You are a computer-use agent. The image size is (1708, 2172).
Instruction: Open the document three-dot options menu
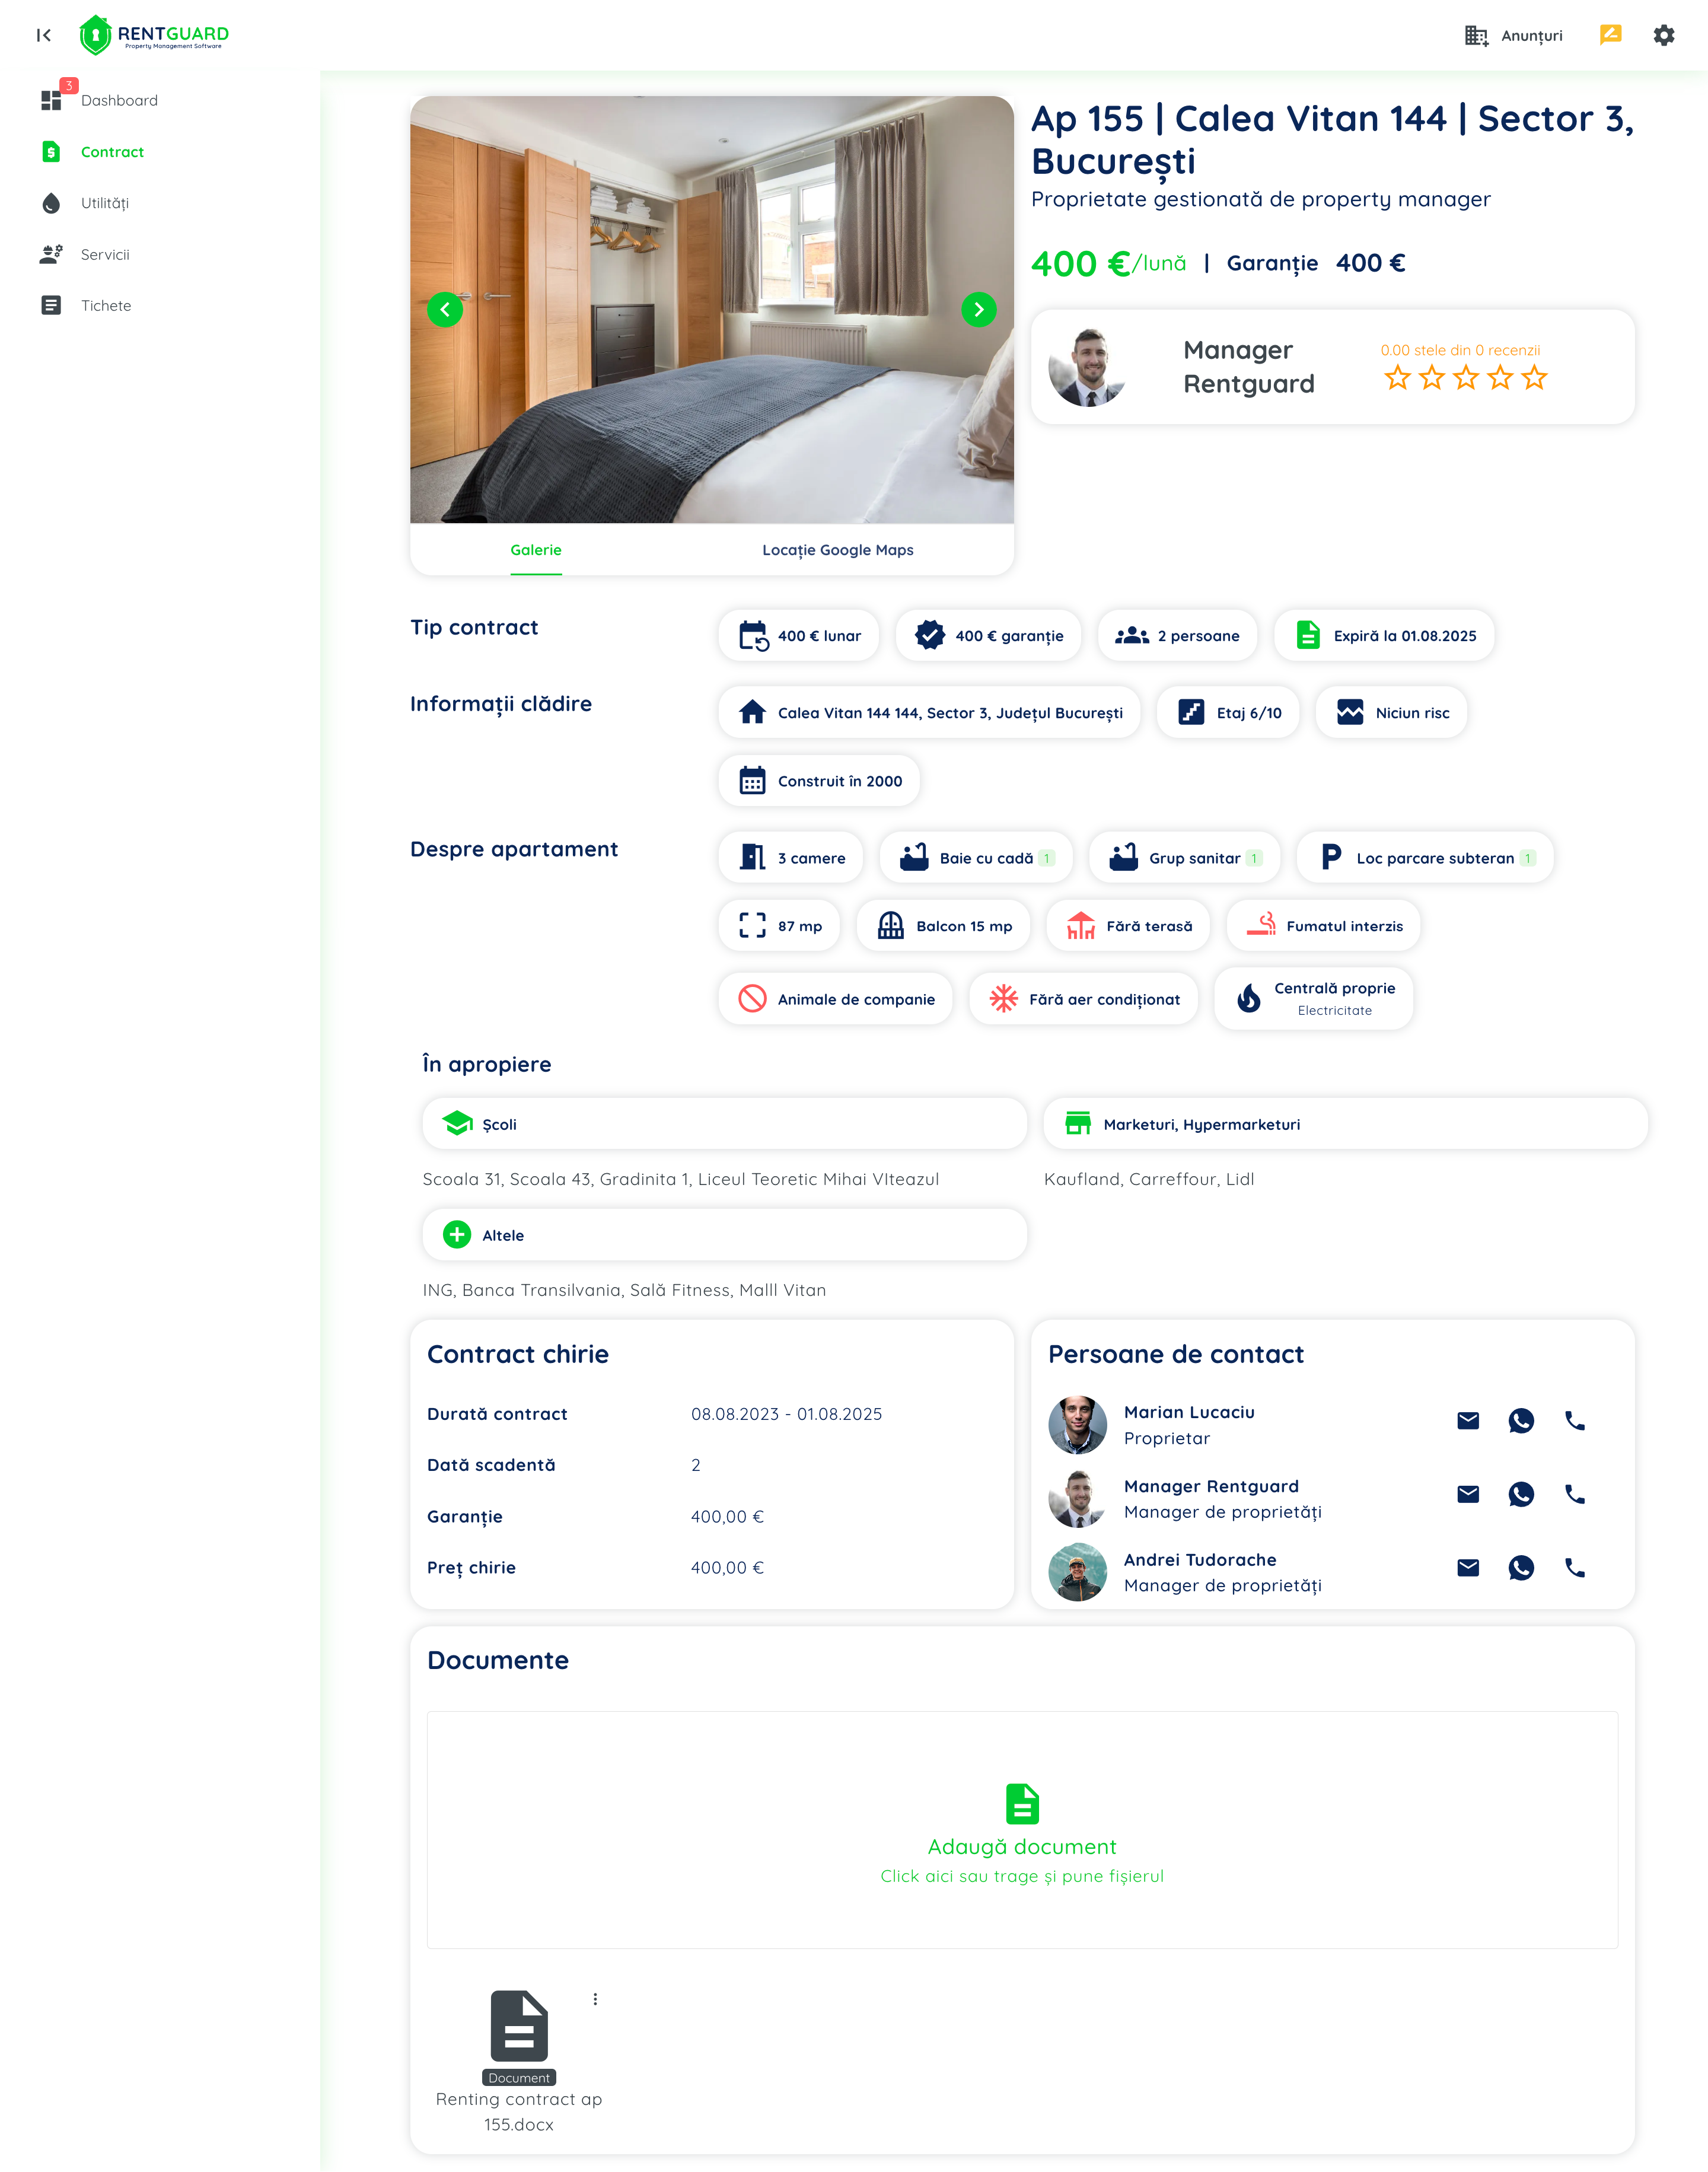pos(595,1998)
